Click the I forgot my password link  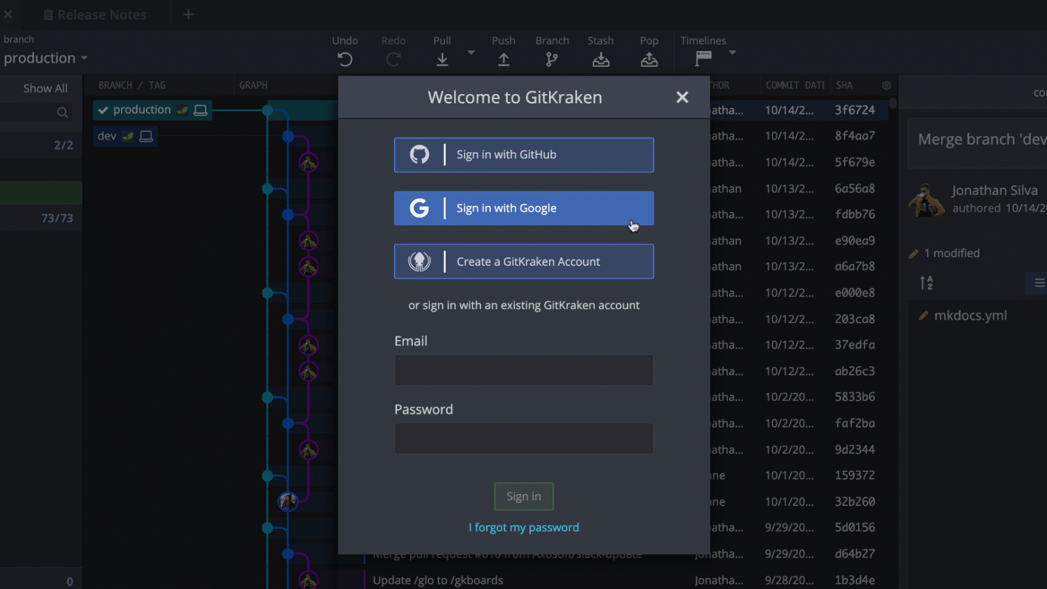pos(523,527)
